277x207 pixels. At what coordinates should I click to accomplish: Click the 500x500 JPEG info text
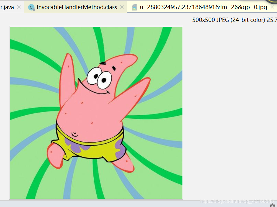[234, 20]
